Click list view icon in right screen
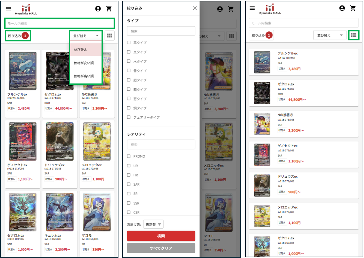The height and width of the screenshot is (258, 364). (354, 35)
